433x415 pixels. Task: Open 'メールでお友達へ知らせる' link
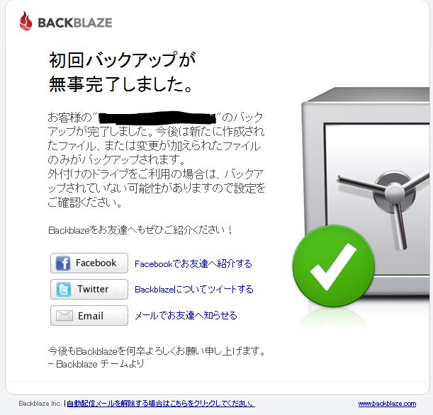point(186,315)
